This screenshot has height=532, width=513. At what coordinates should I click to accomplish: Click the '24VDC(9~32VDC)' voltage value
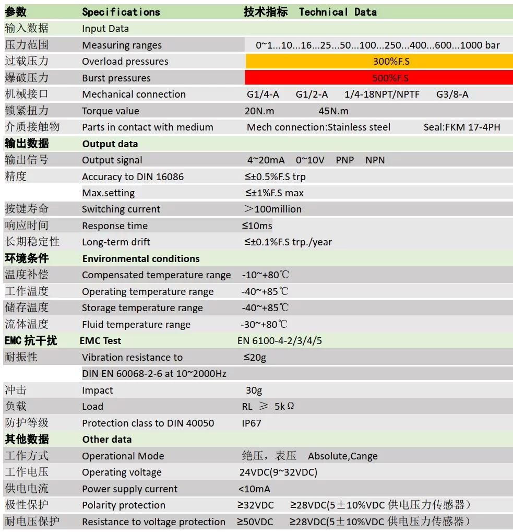pos(278,472)
